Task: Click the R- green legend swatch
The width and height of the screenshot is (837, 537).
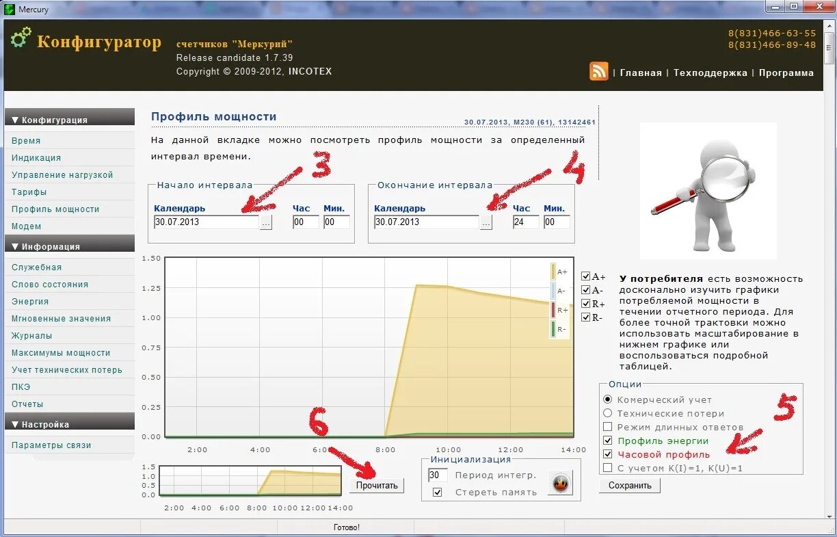Action: 553,329
